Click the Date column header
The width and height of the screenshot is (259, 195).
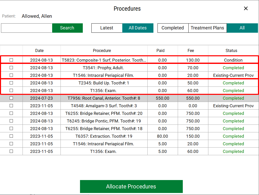tap(39, 50)
